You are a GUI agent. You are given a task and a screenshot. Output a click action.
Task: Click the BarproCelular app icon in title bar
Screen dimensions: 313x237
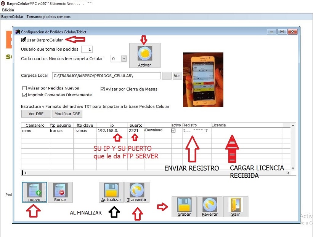point(3,3)
